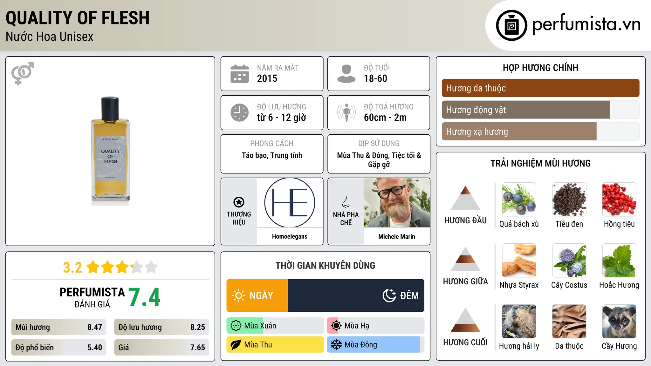This screenshot has width=651, height=366.
Task: Click the leaf icon for Mùa Thu
Action: click(x=236, y=345)
